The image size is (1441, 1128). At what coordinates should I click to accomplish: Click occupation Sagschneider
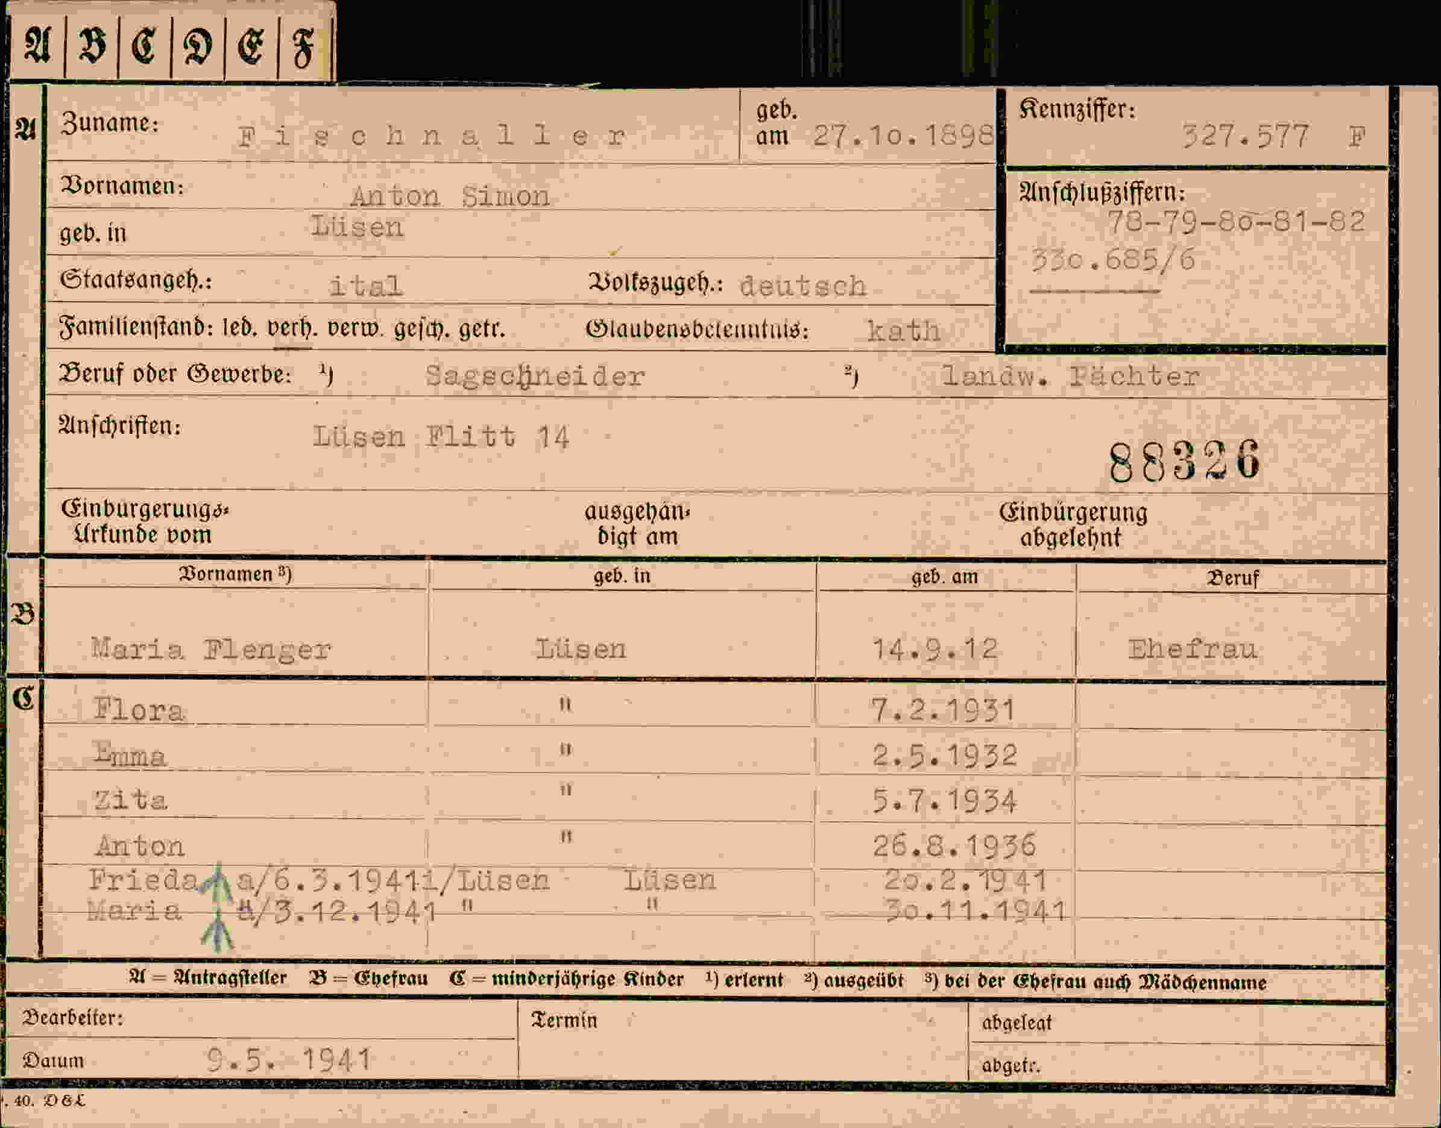tap(535, 377)
